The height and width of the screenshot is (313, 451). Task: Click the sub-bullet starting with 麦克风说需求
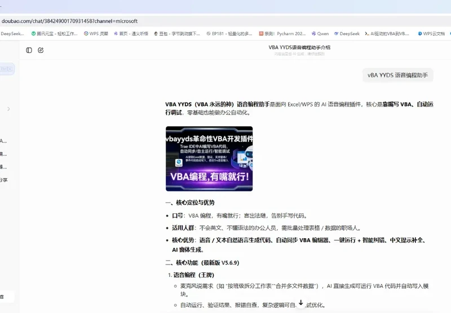click(x=304, y=290)
